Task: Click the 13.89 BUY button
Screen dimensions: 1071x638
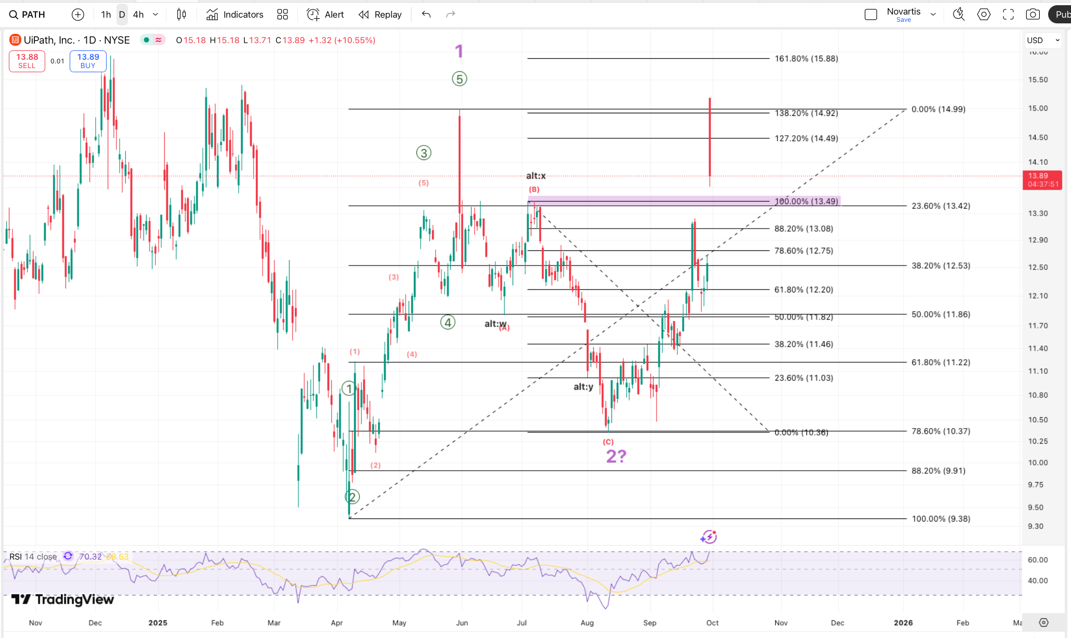Action: (x=88, y=61)
